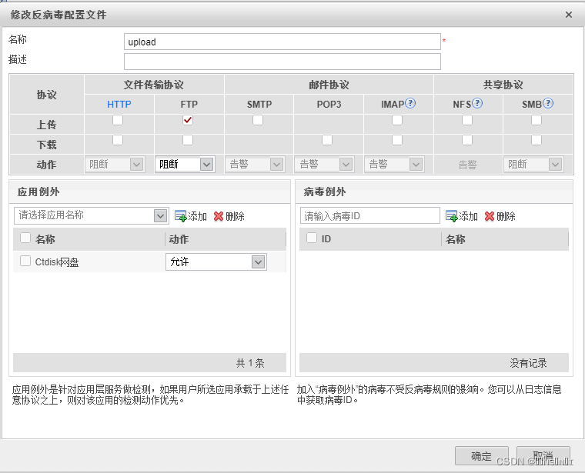The image size is (585, 473).
Task: Open the HTTP action dropdown
Action: (115, 165)
